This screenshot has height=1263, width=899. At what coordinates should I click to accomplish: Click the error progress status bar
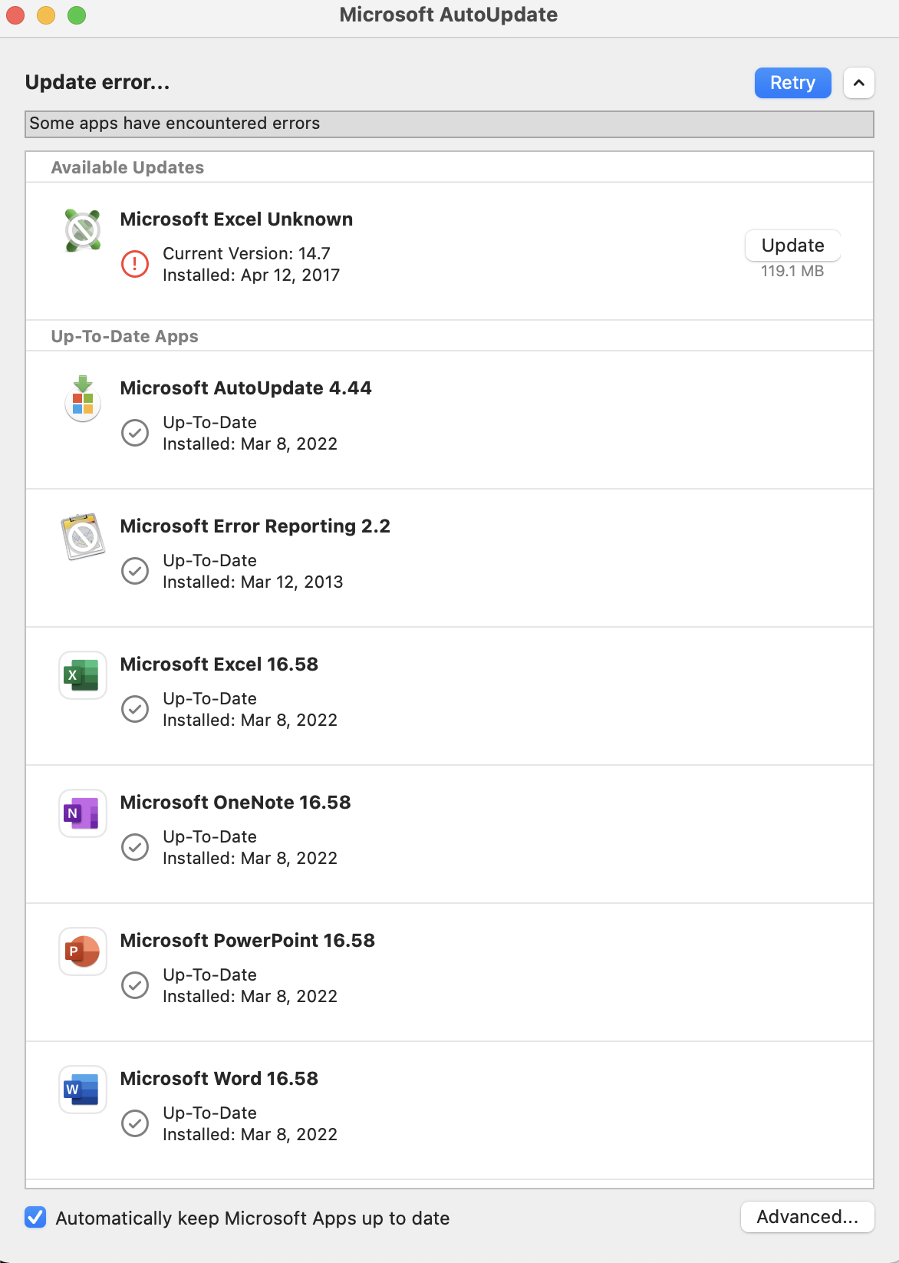point(449,124)
